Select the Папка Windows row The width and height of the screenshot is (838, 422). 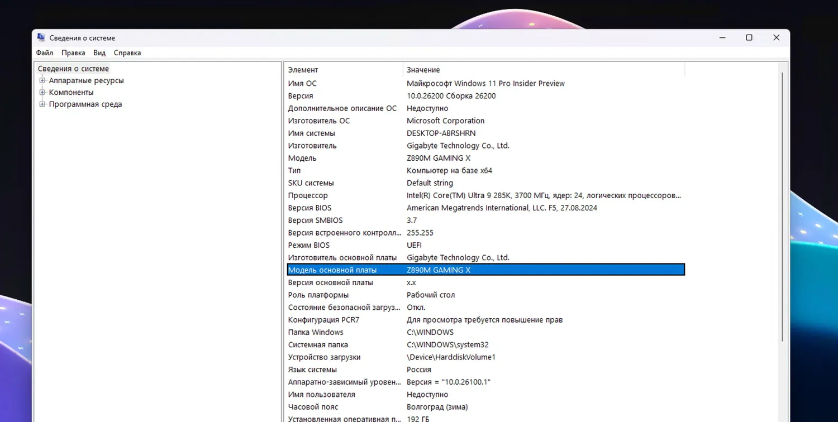485,332
